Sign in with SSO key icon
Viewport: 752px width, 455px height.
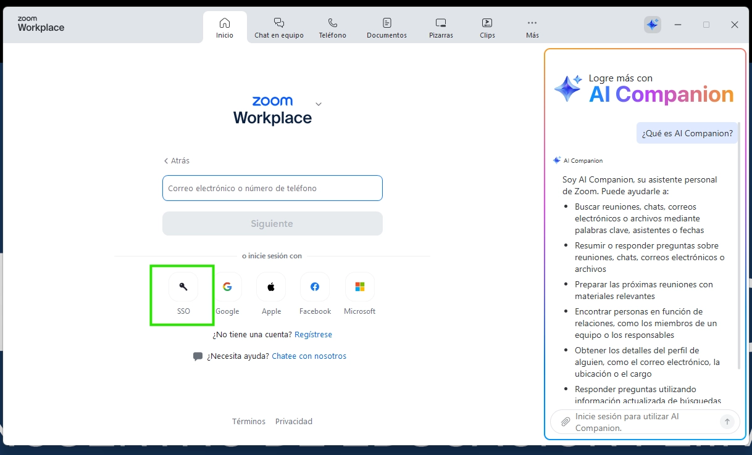(183, 287)
